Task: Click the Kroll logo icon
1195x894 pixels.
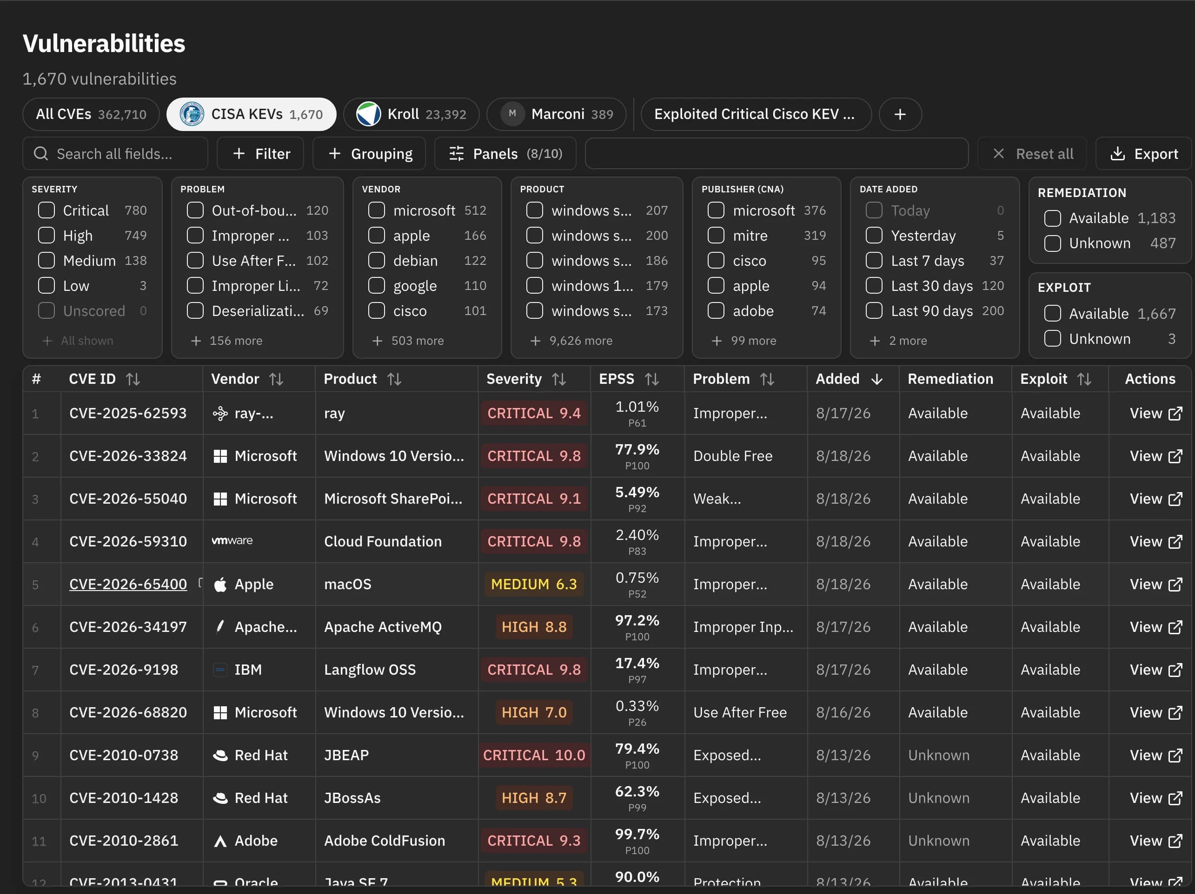Action: tap(368, 114)
